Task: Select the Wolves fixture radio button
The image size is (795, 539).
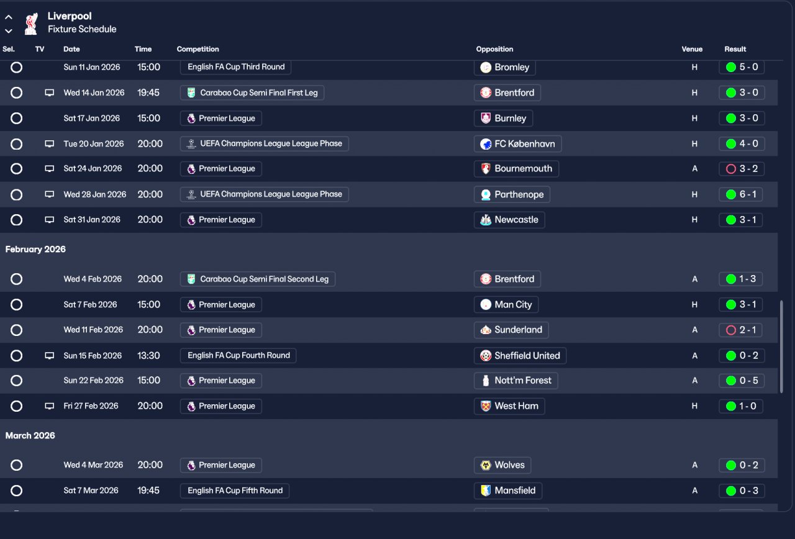Action: 17,465
